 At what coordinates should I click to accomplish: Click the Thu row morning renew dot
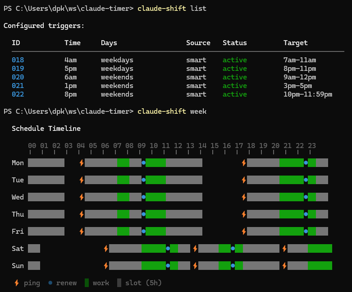click(x=144, y=214)
